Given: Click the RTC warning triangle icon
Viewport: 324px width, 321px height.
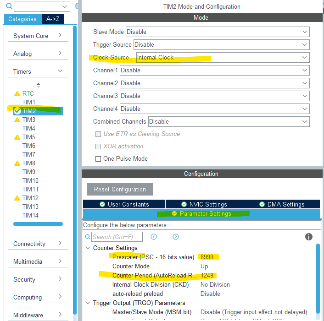Looking at the screenshot, I should pyautogui.click(x=17, y=94).
